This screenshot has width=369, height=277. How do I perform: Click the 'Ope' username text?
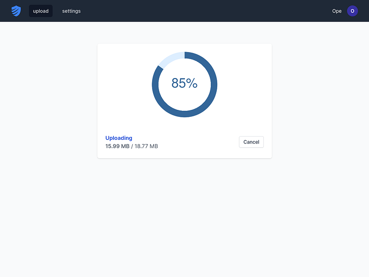(337, 11)
